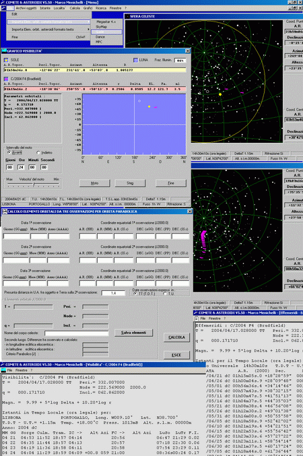
Task: Click visibility table row 04 22
Action: [100, 443]
